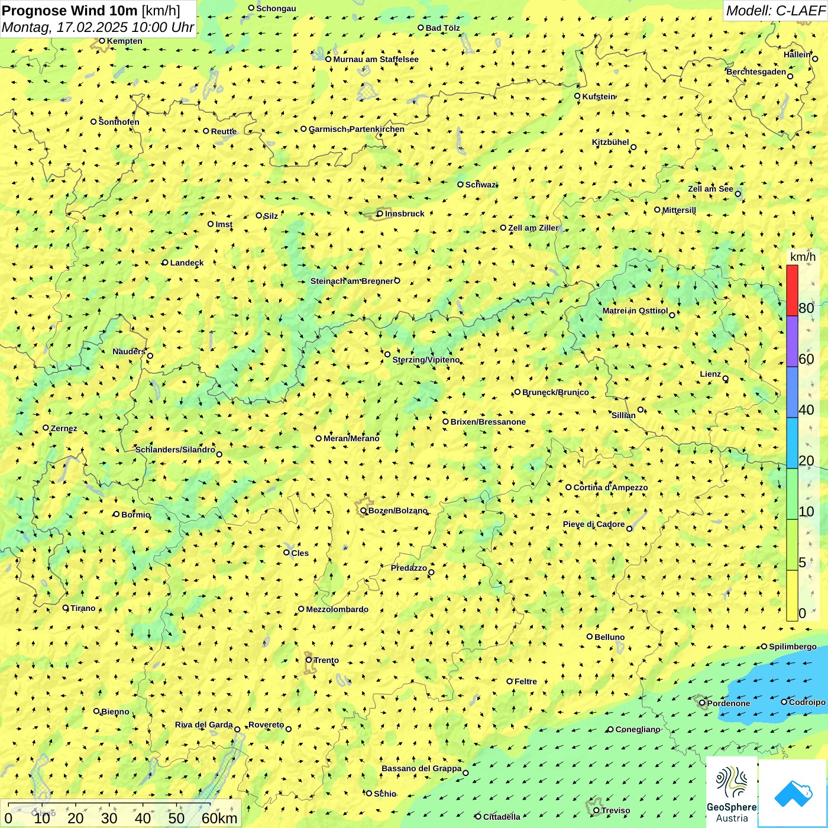
Task: Click the Trento city label
Action: (x=326, y=660)
